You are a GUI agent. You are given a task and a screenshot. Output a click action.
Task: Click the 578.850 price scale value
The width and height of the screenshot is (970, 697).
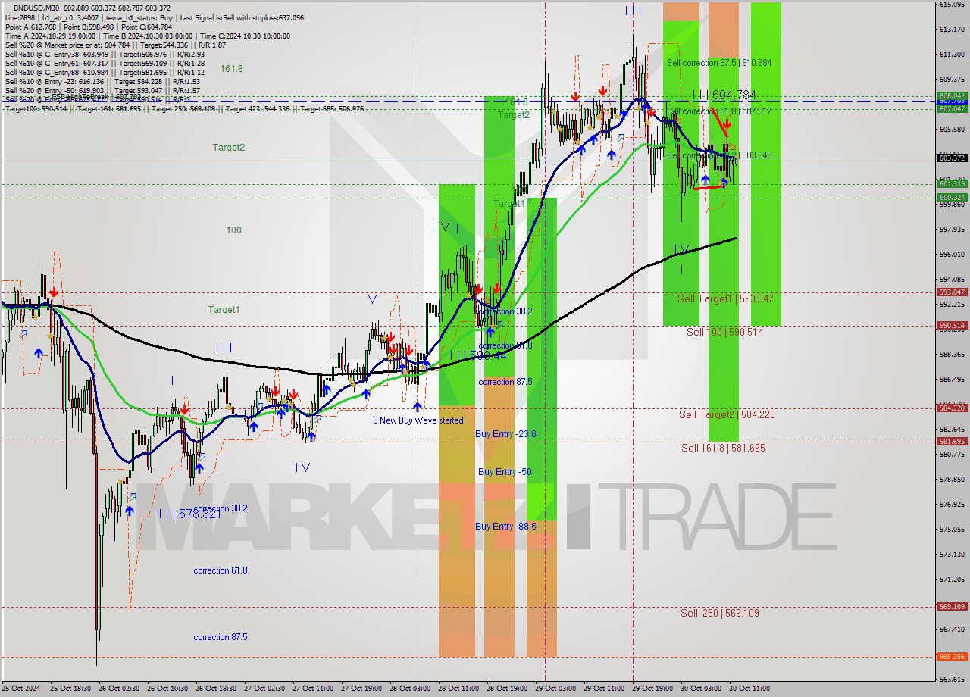[x=951, y=479]
